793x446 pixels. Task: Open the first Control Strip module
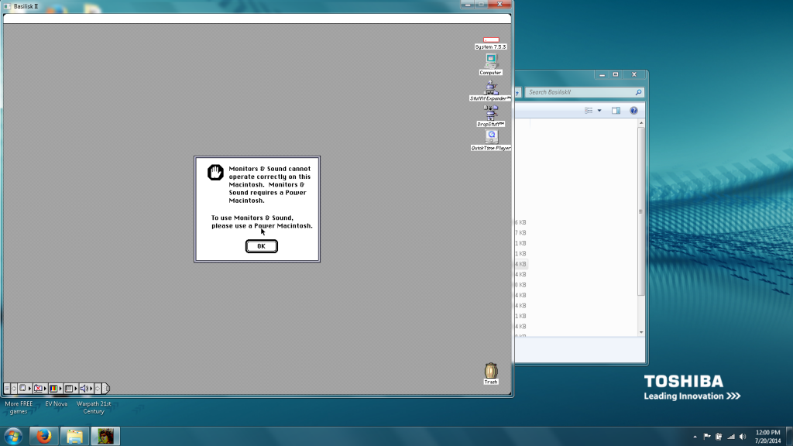[25, 389]
